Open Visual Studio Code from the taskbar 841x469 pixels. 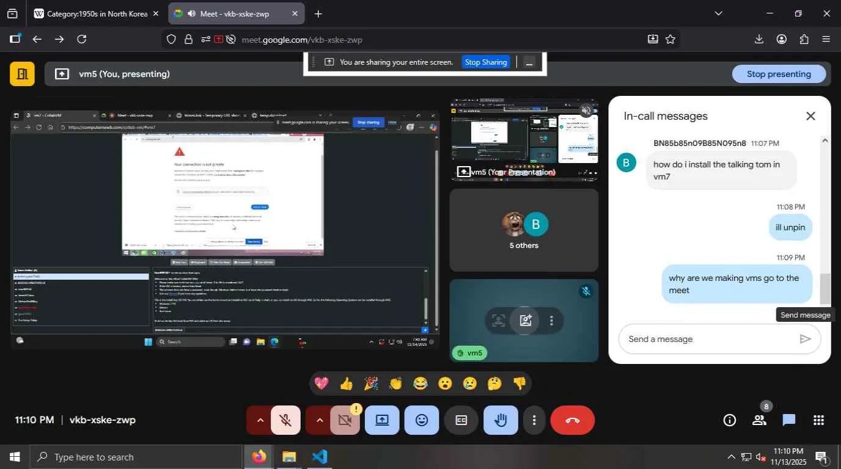coord(320,457)
